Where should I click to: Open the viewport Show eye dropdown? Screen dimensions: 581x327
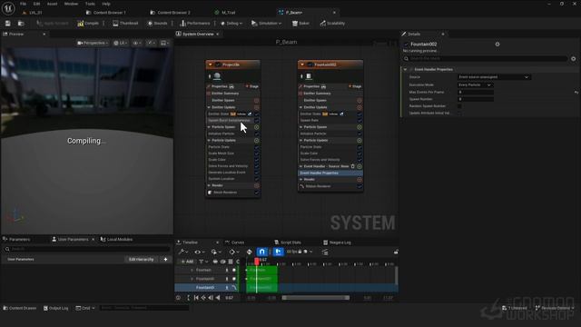coord(137,43)
